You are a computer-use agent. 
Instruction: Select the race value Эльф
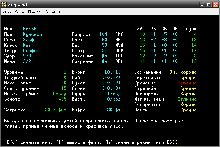pyautogui.click(x=28, y=40)
